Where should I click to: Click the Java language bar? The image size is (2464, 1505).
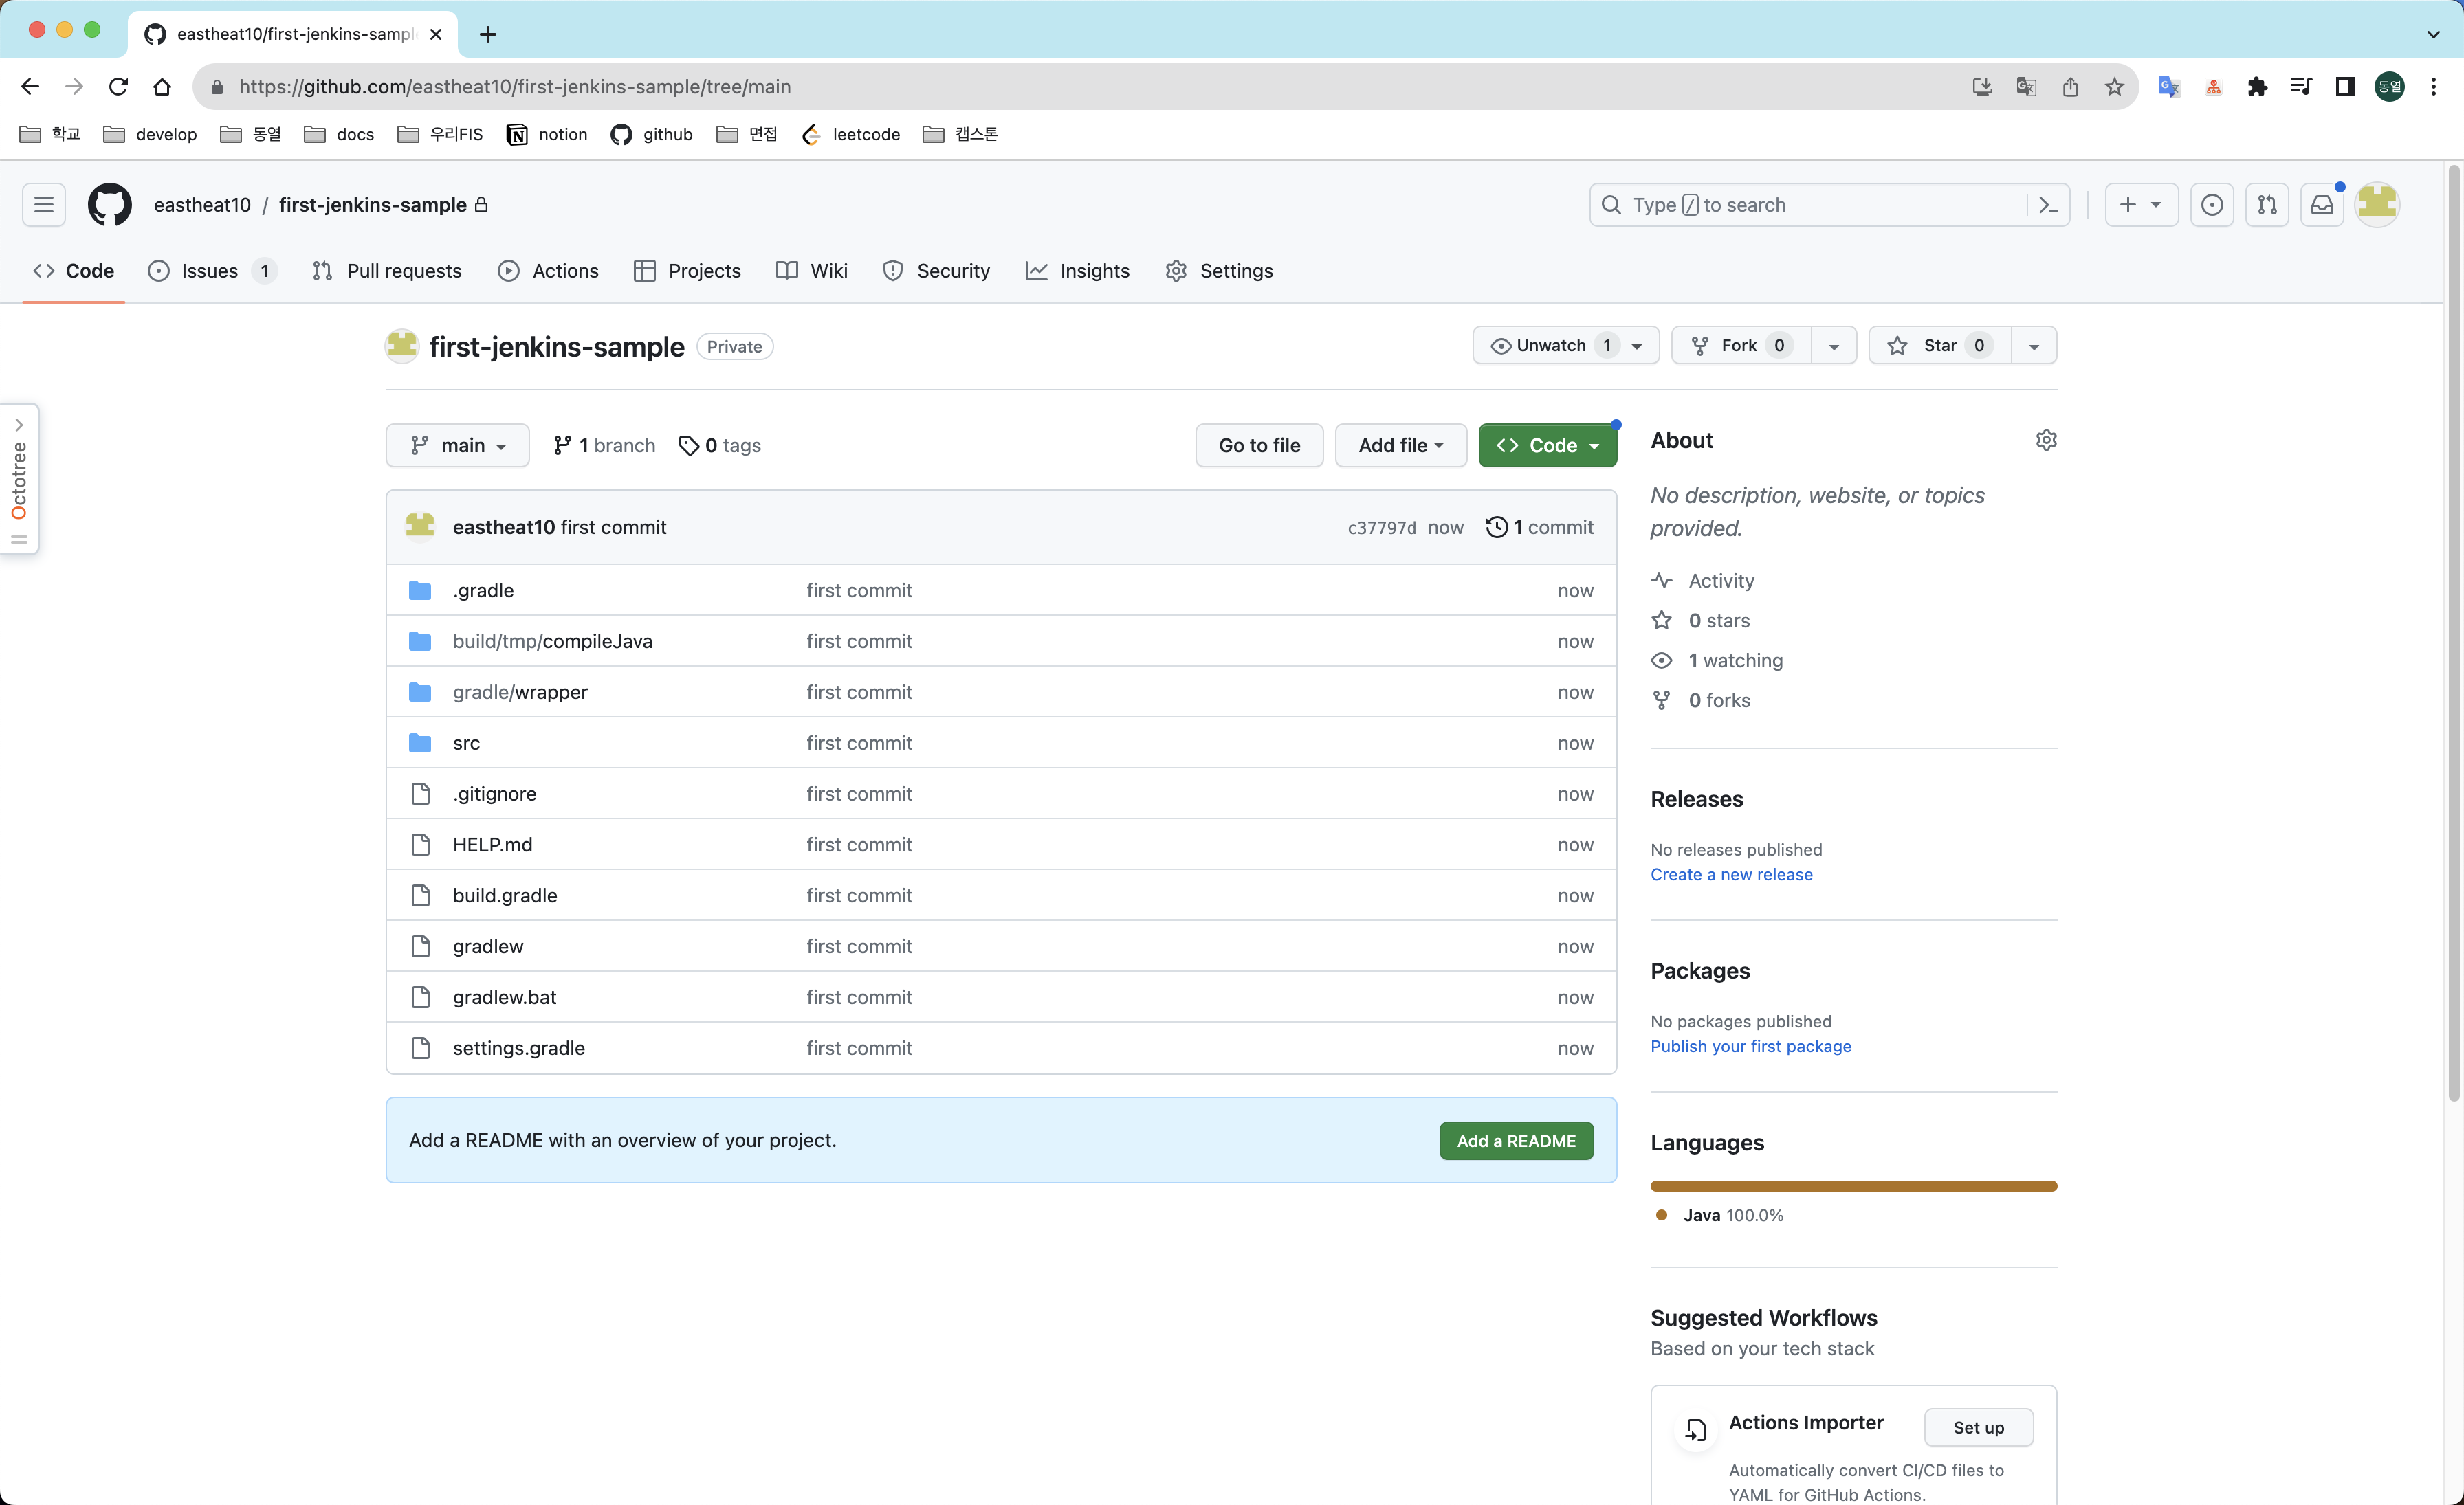(x=1853, y=1186)
